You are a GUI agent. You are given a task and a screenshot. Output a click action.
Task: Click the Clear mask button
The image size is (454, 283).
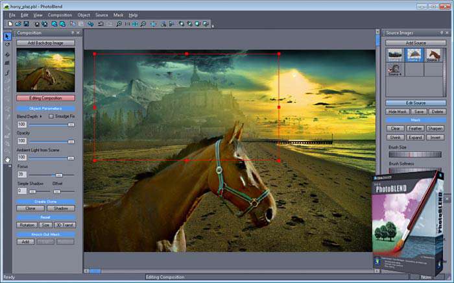tap(395, 129)
